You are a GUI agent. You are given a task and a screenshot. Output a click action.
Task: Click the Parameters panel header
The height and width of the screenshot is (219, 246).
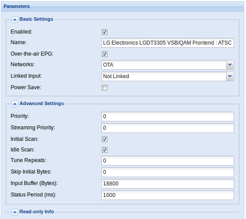pyautogui.click(x=123, y=6)
